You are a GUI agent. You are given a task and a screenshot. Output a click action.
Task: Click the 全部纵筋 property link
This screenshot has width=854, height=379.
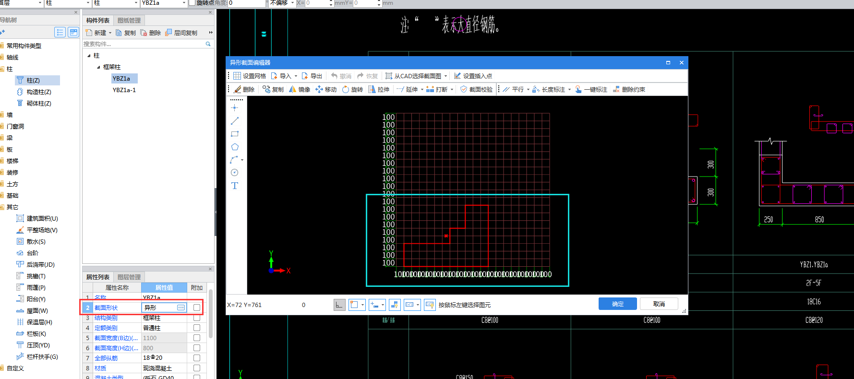coord(106,358)
